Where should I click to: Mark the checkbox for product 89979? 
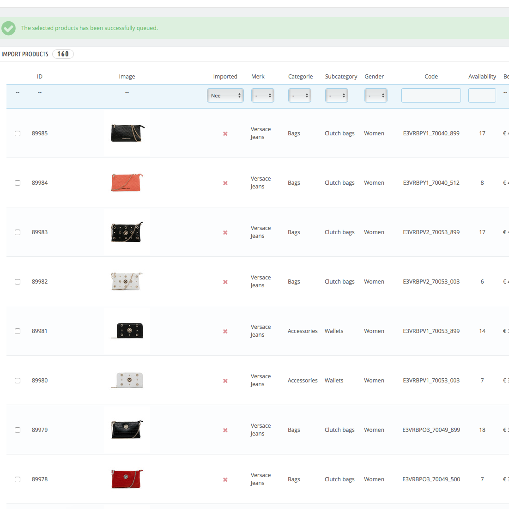[18, 430]
